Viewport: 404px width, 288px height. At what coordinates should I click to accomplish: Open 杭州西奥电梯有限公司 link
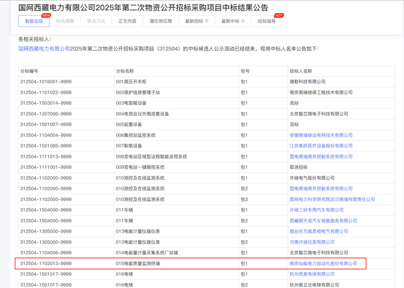pos(312,274)
